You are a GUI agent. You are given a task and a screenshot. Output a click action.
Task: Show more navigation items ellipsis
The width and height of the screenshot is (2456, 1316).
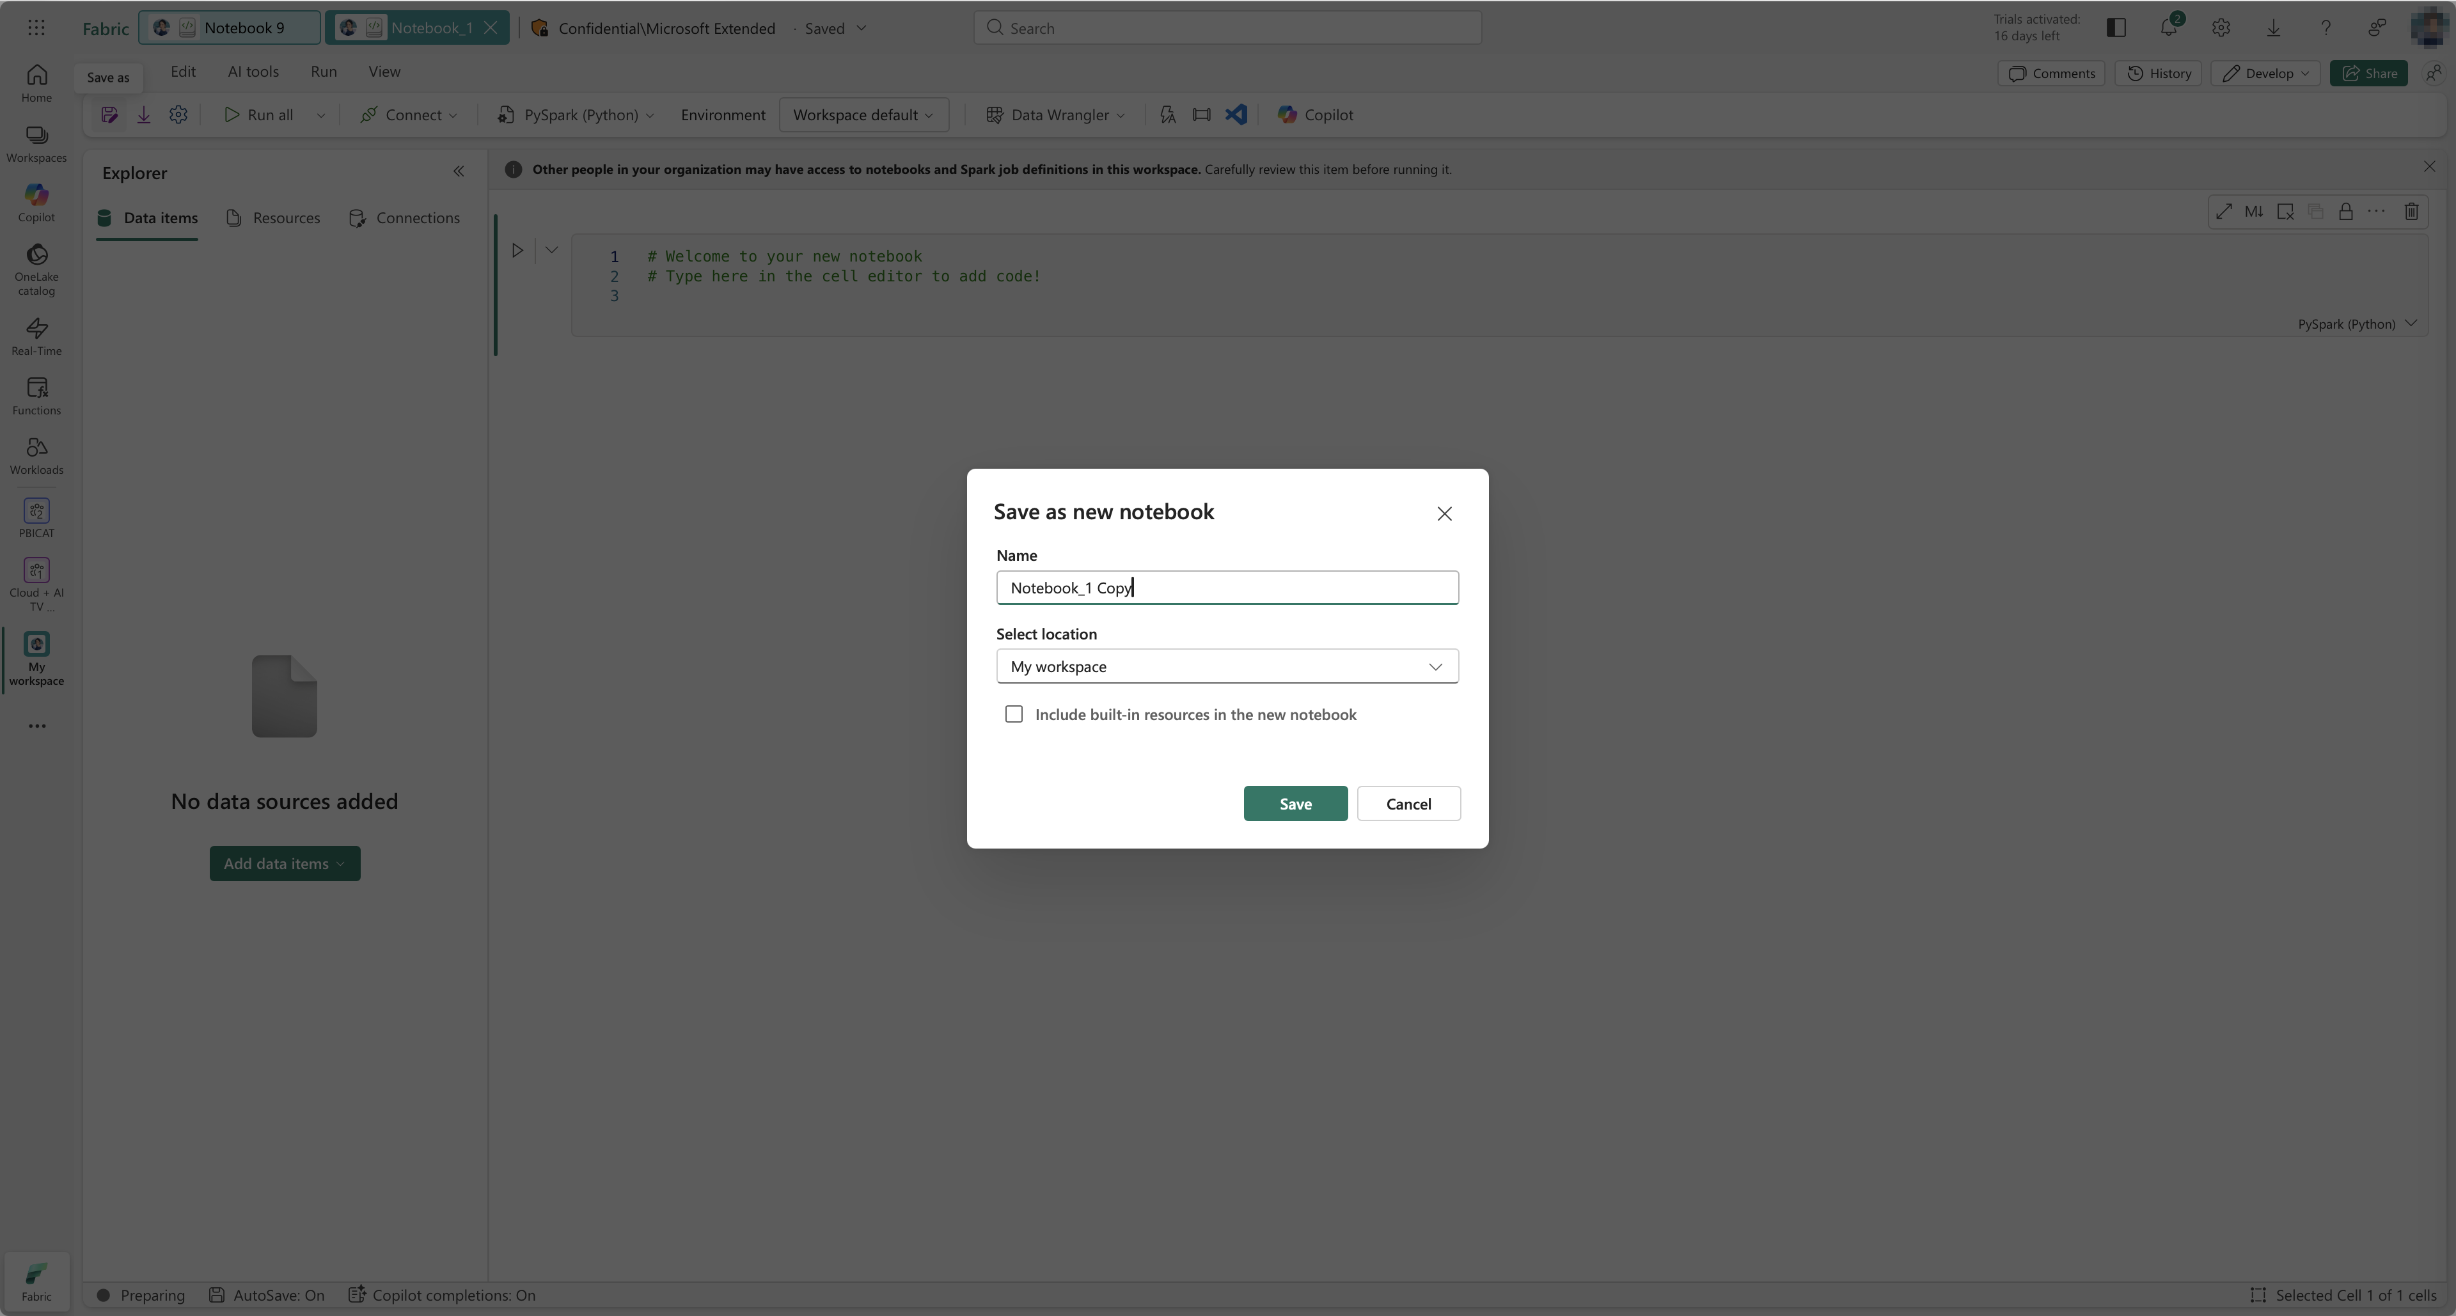(36, 726)
